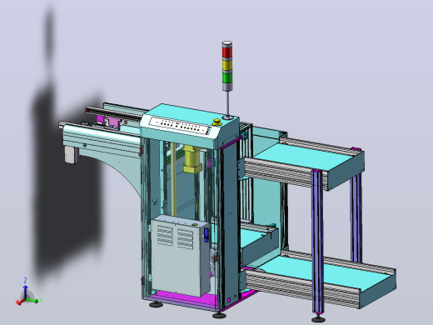
Task: Select the green segment of the signal tower light
Action: pyautogui.click(x=227, y=77)
